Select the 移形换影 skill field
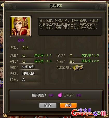Image resolution: width=109 pixels, height=118 pixels. pos(28,67)
